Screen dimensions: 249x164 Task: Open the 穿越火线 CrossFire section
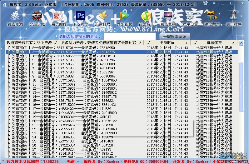[x=37, y=19]
